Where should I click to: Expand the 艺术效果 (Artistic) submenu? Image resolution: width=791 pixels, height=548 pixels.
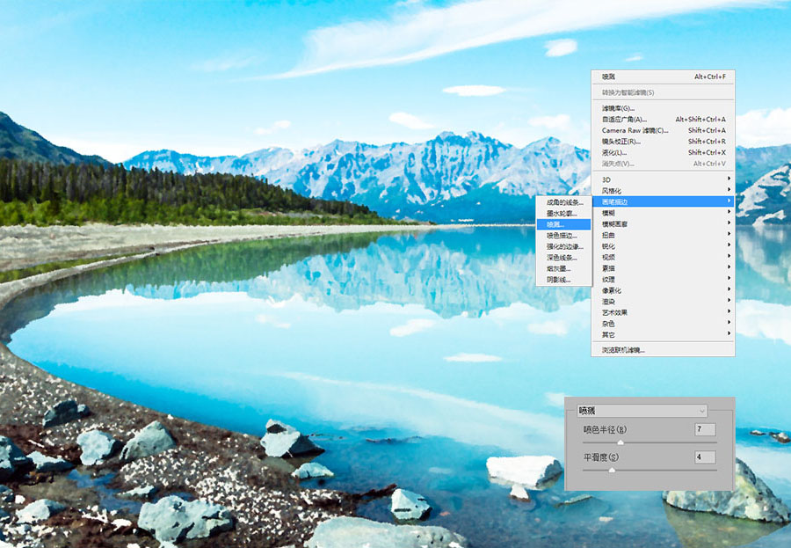[x=663, y=312]
